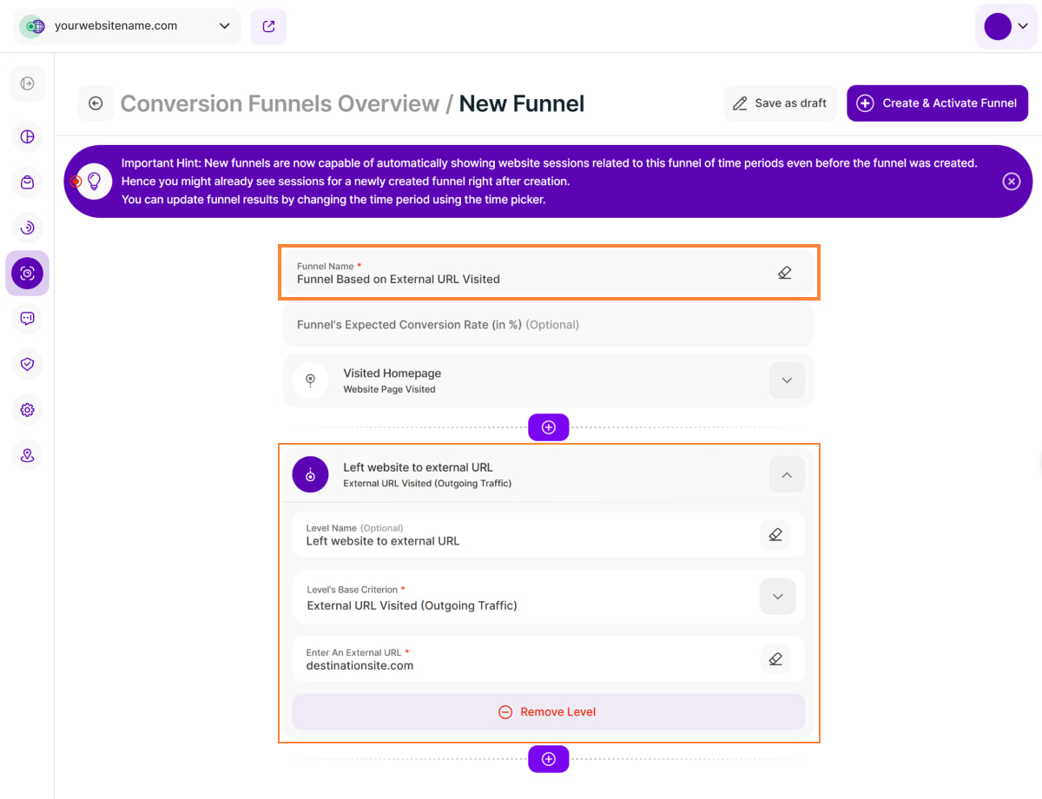This screenshot has width=1042, height=799.
Task: Open website in new tab icon
Action: [x=268, y=26]
